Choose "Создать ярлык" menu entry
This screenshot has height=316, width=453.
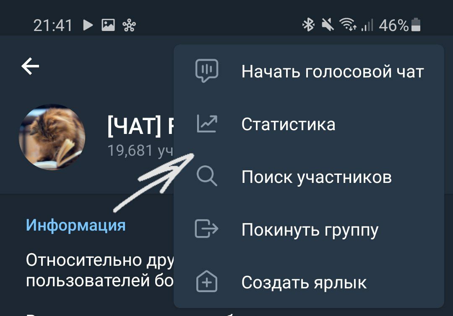309,282
